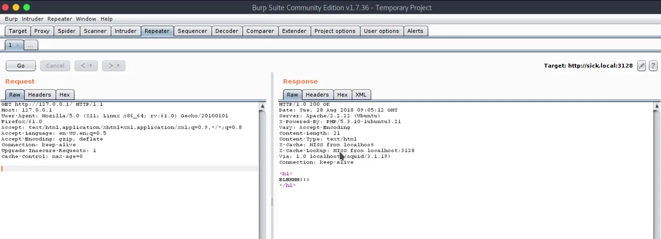Image resolution: width=661 pixels, height=239 pixels.
Task: Click the 'Cache-Control: max-age=0' request line
Action: click(42, 157)
